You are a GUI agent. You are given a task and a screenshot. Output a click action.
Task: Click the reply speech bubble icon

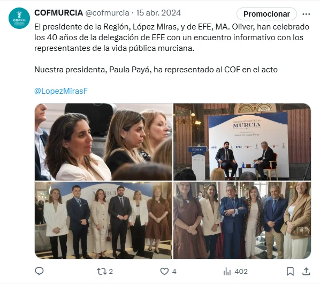(x=39, y=271)
